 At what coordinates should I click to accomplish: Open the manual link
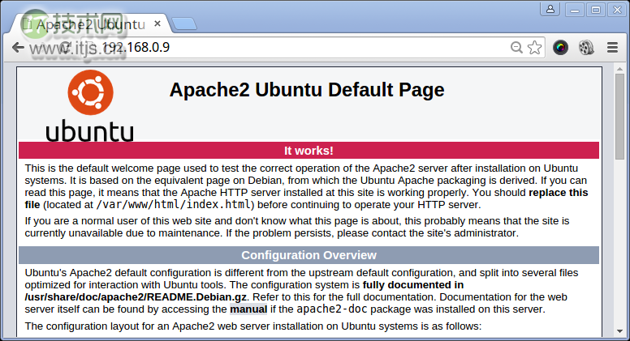[x=248, y=309]
